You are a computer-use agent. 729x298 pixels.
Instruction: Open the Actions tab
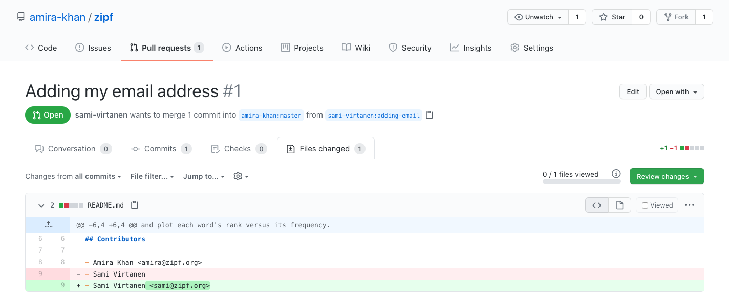(x=242, y=48)
